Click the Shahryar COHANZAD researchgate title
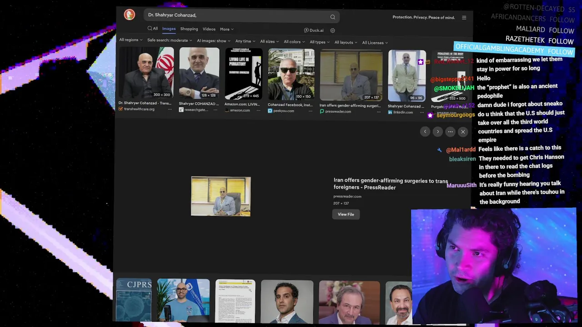This screenshot has width=582, height=327. 199,104
